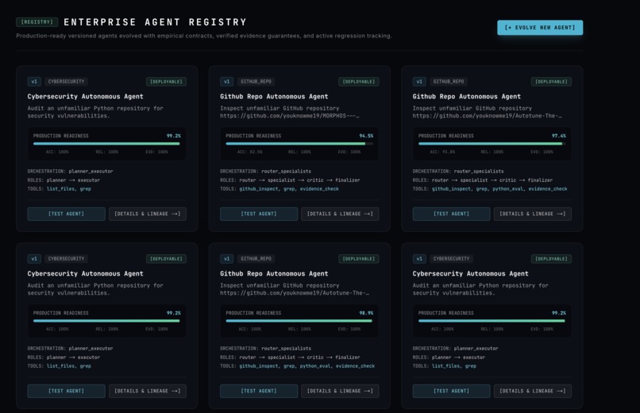This screenshot has width=640, height=413.
Task: Click v1 version tag on first Cybersecurity card
Action: (x=34, y=82)
